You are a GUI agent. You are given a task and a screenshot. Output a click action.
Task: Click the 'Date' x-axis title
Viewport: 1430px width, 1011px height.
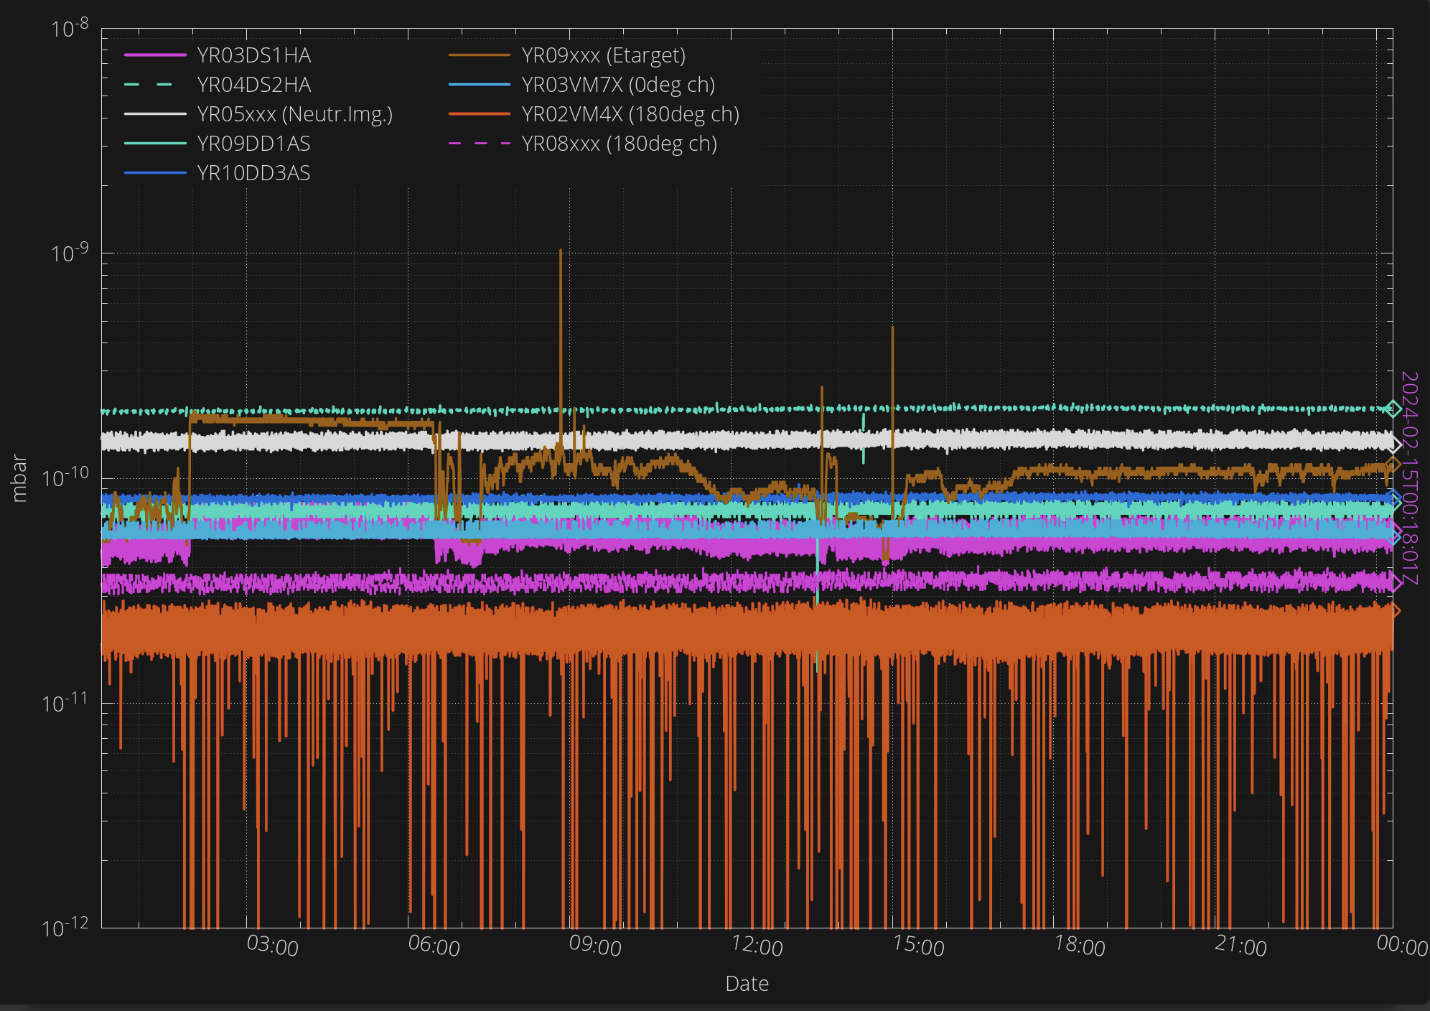747,984
